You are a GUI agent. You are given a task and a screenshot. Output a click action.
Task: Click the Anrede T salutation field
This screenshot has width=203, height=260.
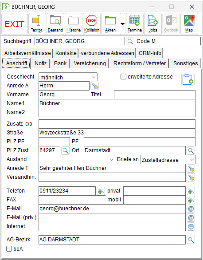pyautogui.click(x=112, y=168)
